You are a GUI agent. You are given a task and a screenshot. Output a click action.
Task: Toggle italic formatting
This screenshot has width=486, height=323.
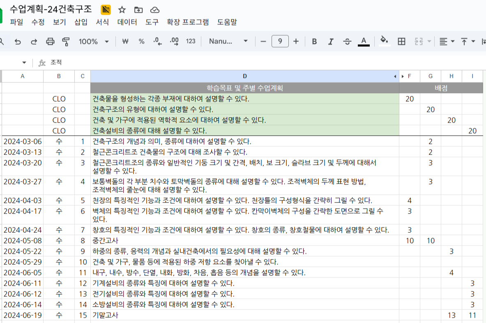click(x=330, y=41)
